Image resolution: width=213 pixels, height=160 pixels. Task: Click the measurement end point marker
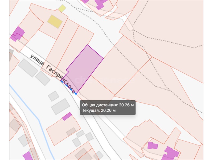pos(76,94)
